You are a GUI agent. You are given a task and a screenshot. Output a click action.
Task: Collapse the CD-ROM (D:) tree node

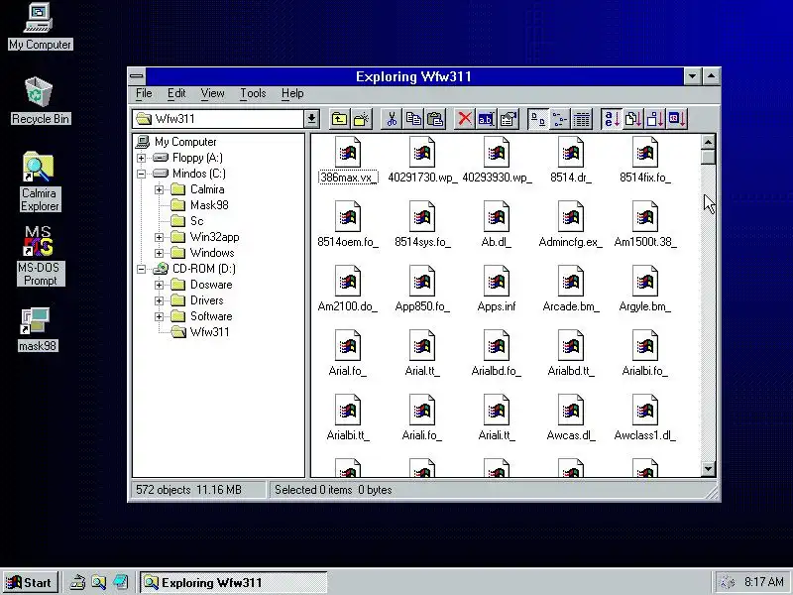(141, 269)
